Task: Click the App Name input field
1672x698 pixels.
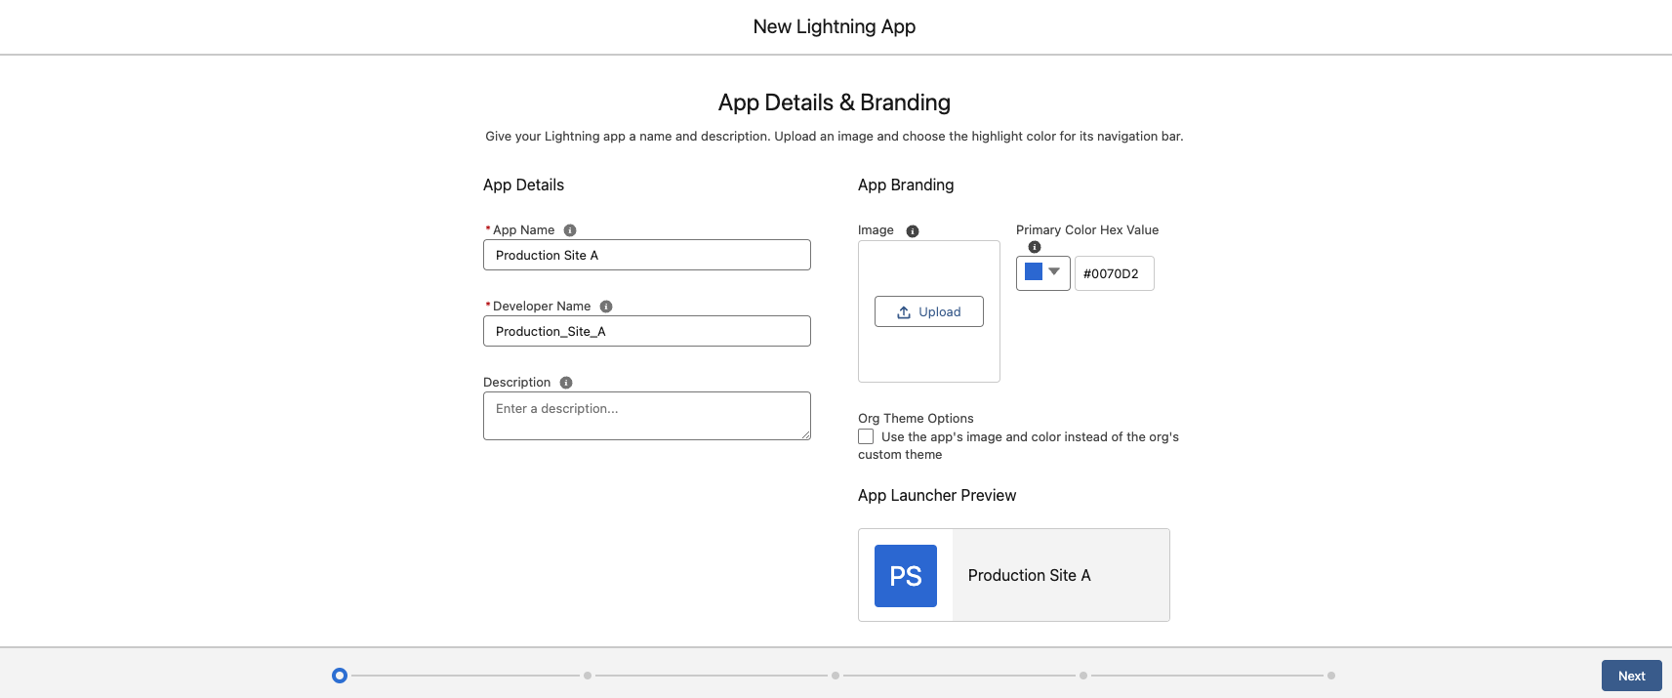Action: pyautogui.click(x=646, y=255)
